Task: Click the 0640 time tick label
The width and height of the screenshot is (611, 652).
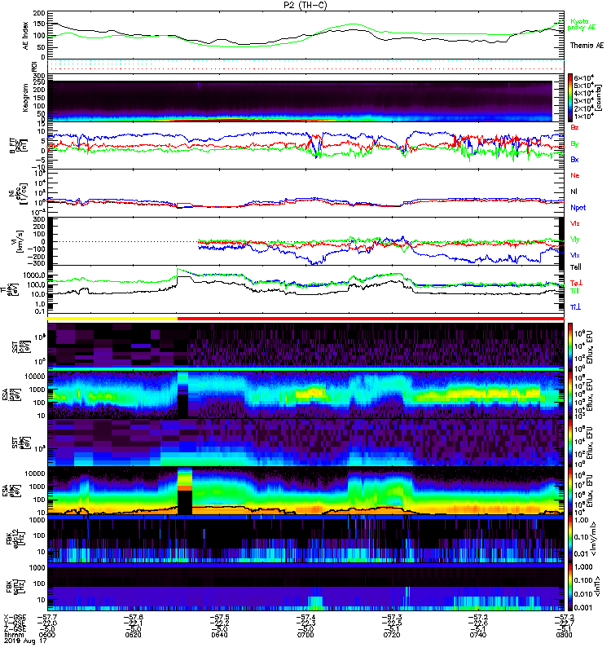Action: pyautogui.click(x=219, y=635)
